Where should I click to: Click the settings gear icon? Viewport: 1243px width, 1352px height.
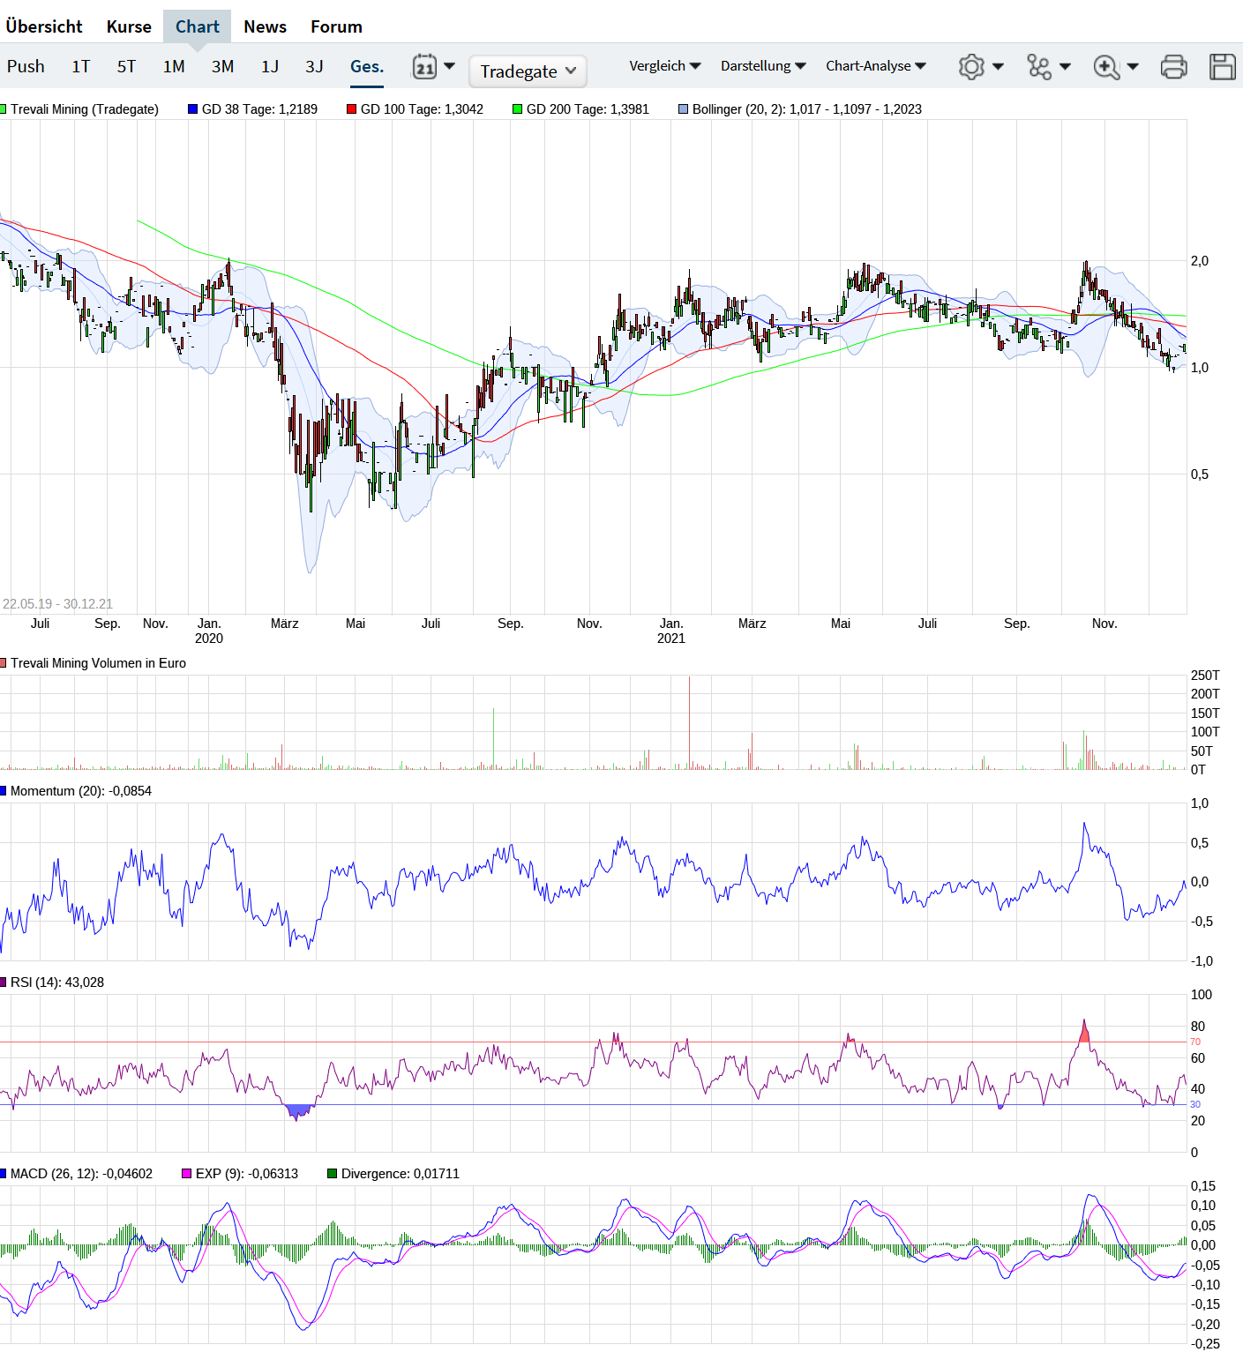(971, 66)
